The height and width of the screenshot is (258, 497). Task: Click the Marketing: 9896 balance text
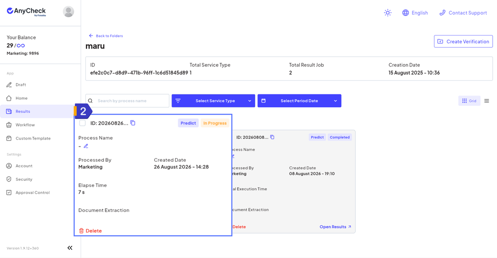tap(23, 53)
